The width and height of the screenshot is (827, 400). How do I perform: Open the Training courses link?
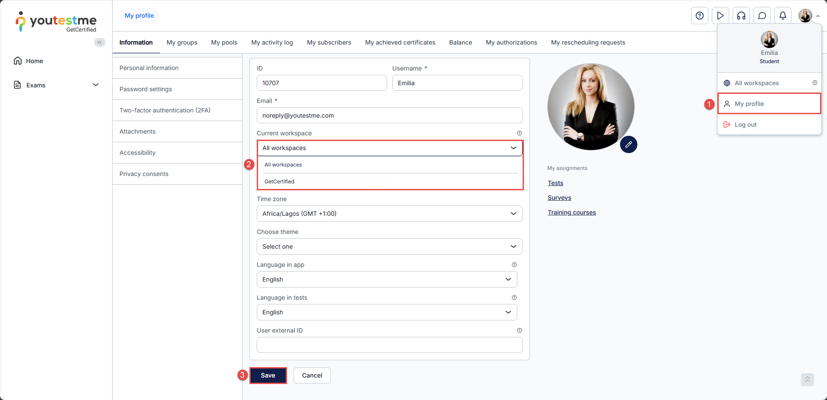(x=572, y=212)
